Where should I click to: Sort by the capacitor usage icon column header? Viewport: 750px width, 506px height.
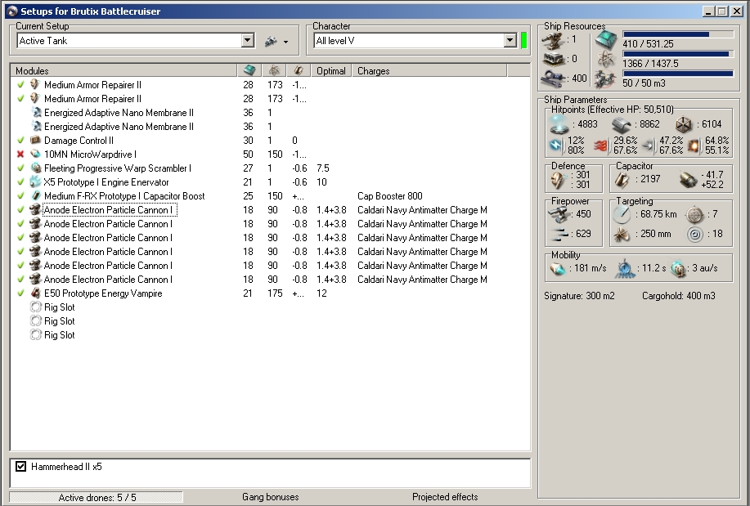(x=299, y=71)
